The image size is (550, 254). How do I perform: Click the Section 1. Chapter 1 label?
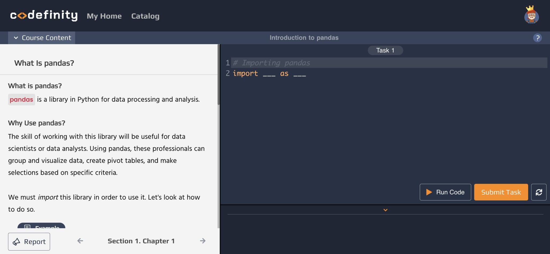coord(141,241)
